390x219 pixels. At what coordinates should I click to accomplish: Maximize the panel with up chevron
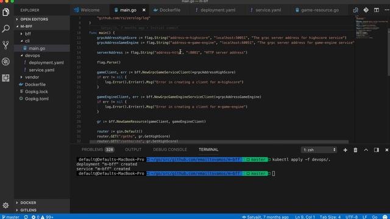[366, 150]
